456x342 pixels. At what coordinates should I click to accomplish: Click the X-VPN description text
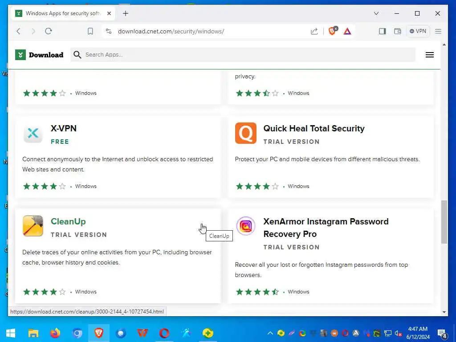(118, 164)
